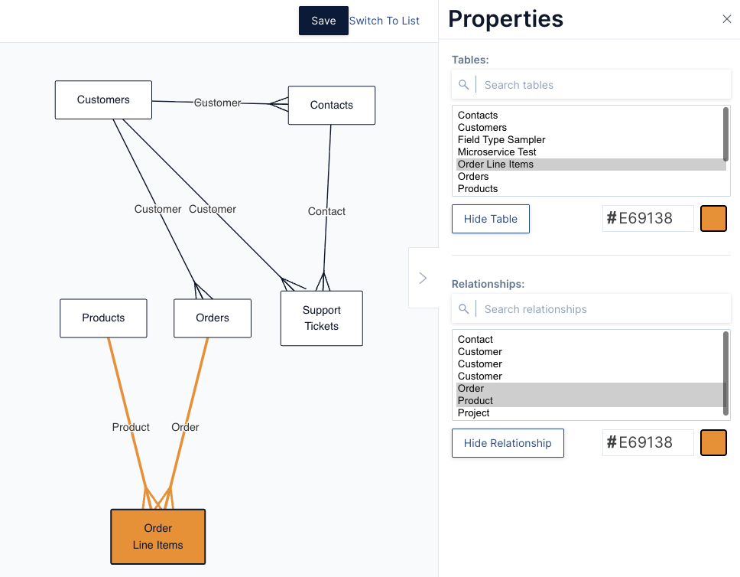Click the Order relationship label in diagram
The height and width of the screenshot is (577, 740).
(x=185, y=427)
